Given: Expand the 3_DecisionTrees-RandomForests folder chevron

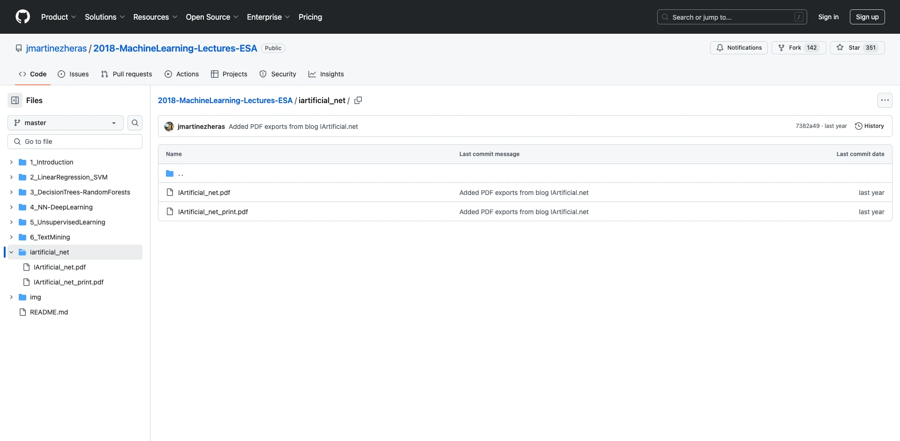Looking at the screenshot, I should 11,192.
